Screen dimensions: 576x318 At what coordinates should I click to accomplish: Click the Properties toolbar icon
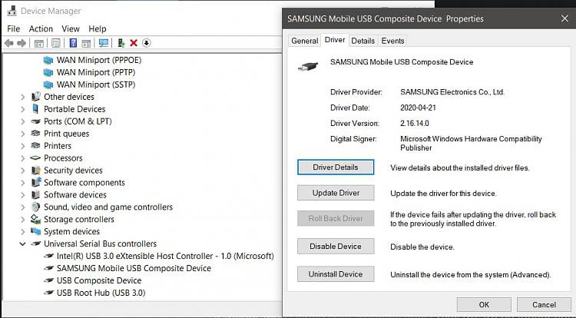pyautogui.click(x=56, y=43)
